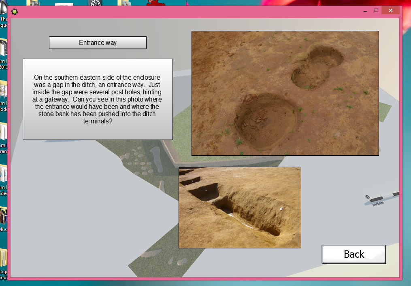The height and width of the screenshot is (286, 411).
Task: Maximize the application window
Action: [x=376, y=11]
